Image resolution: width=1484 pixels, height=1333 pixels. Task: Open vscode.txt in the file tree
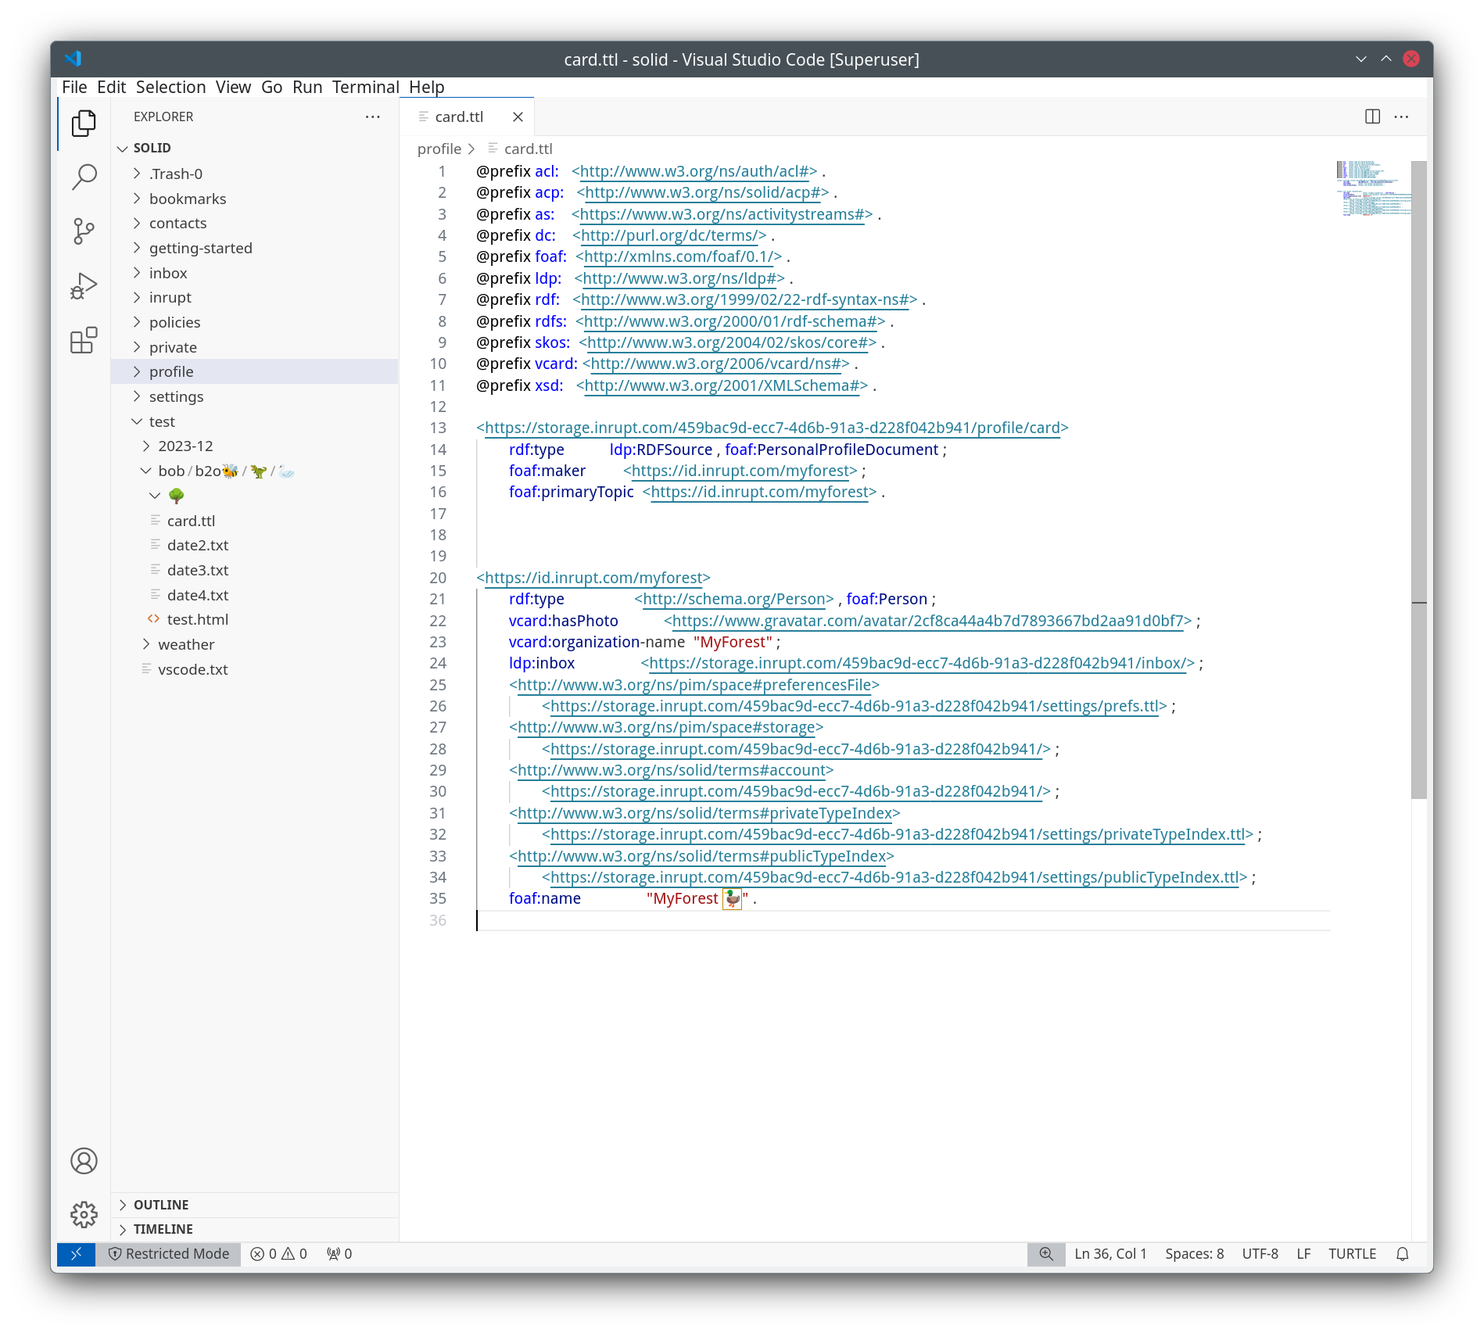tap(255, 669)
